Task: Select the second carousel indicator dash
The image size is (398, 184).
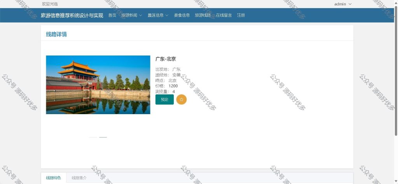Action: point(103,137)
